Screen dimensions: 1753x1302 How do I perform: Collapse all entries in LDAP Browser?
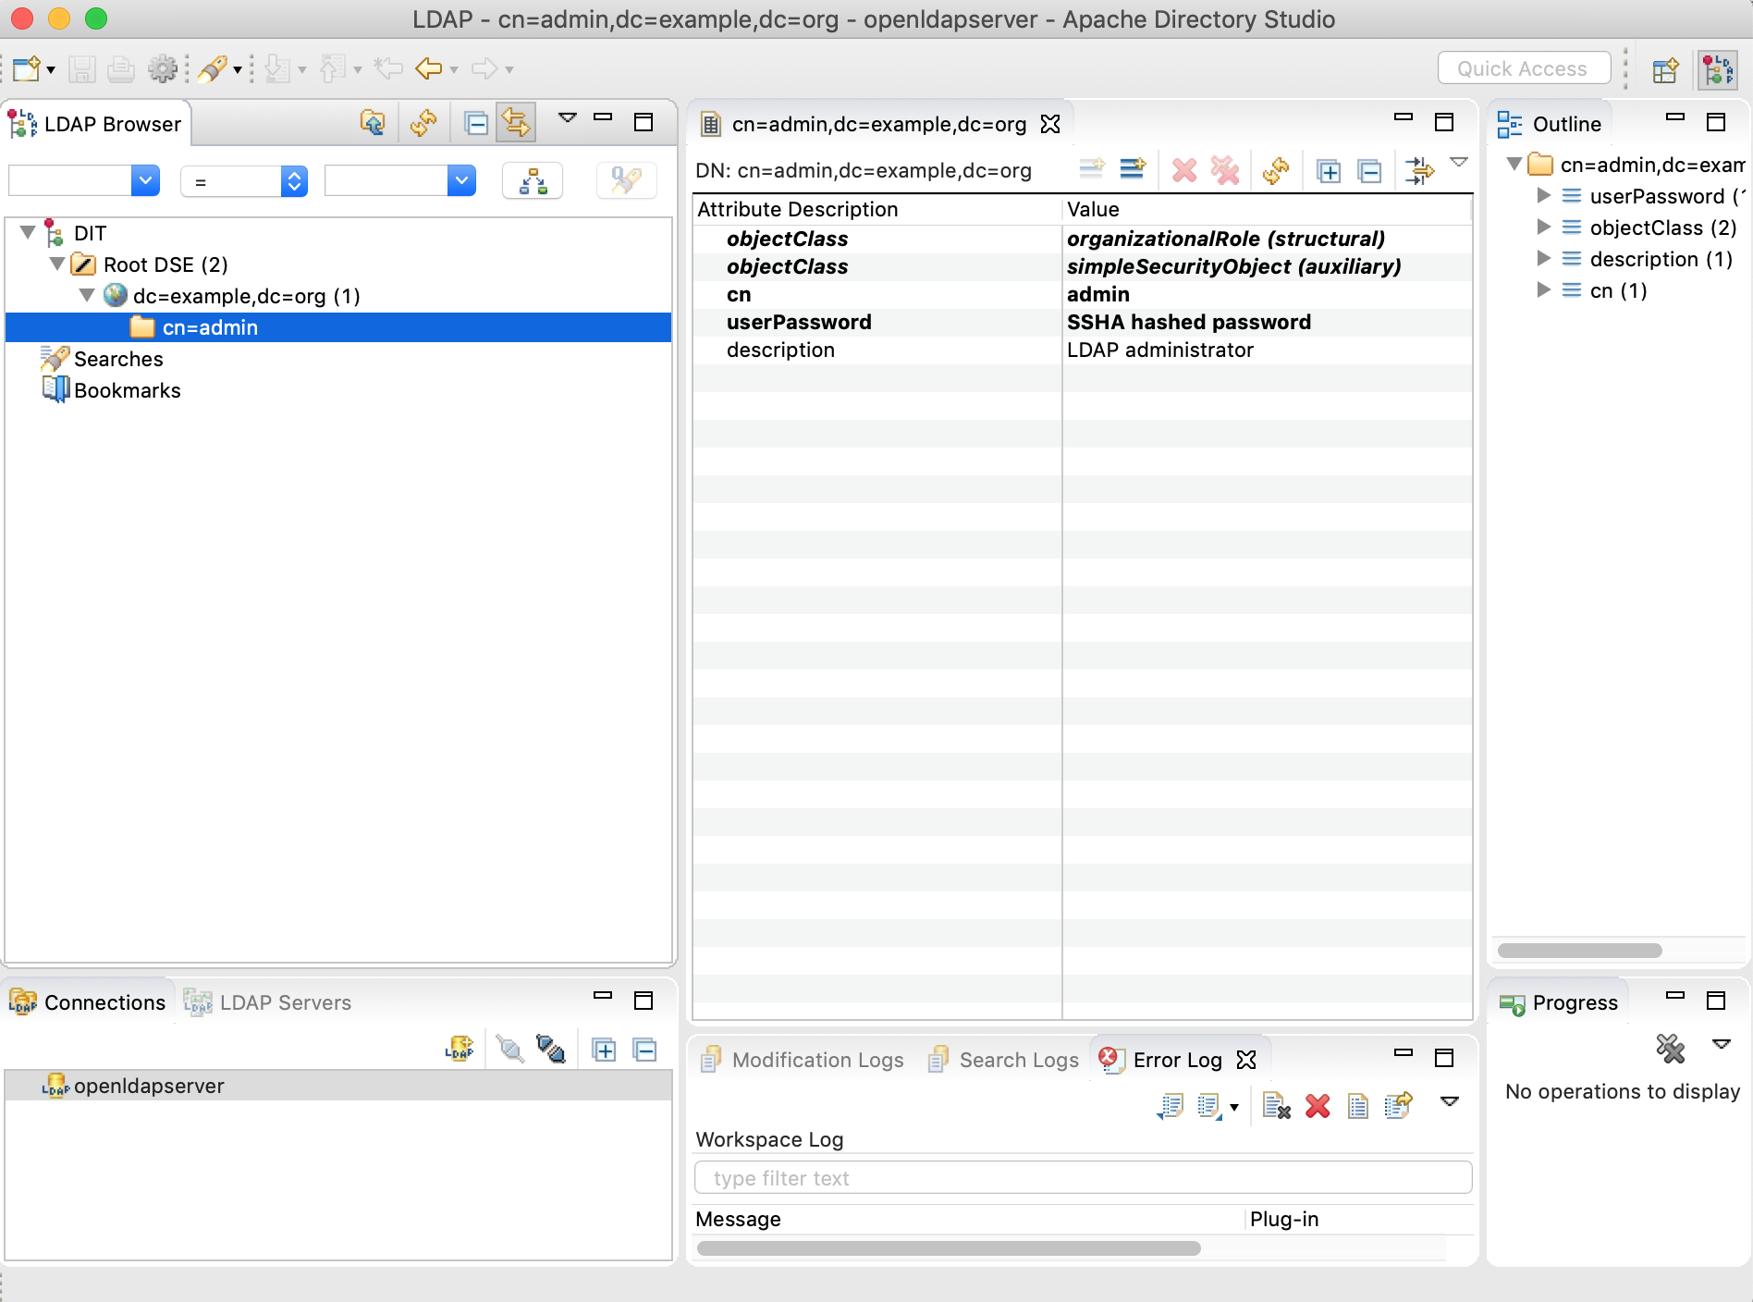(476, 122)
